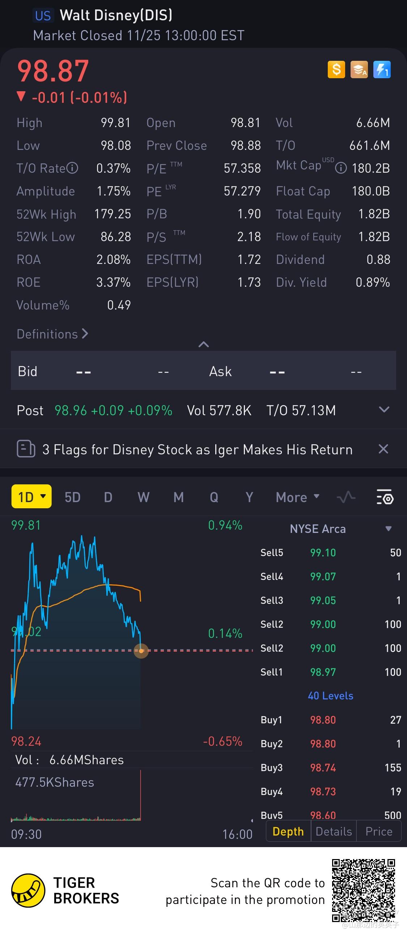Read the Iger Disney Stock headline
Image resolution: width=407 pixels, height=934 pixels.
197,450
